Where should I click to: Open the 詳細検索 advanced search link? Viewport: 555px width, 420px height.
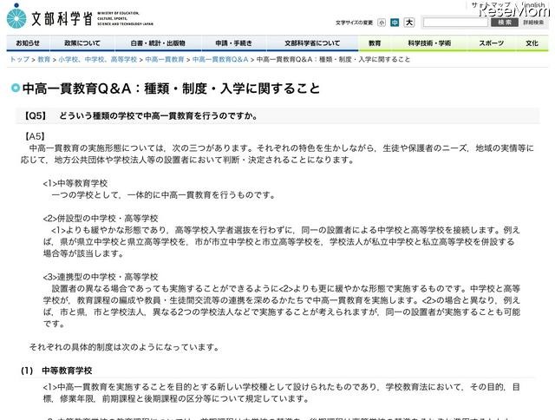coord(533,23)
